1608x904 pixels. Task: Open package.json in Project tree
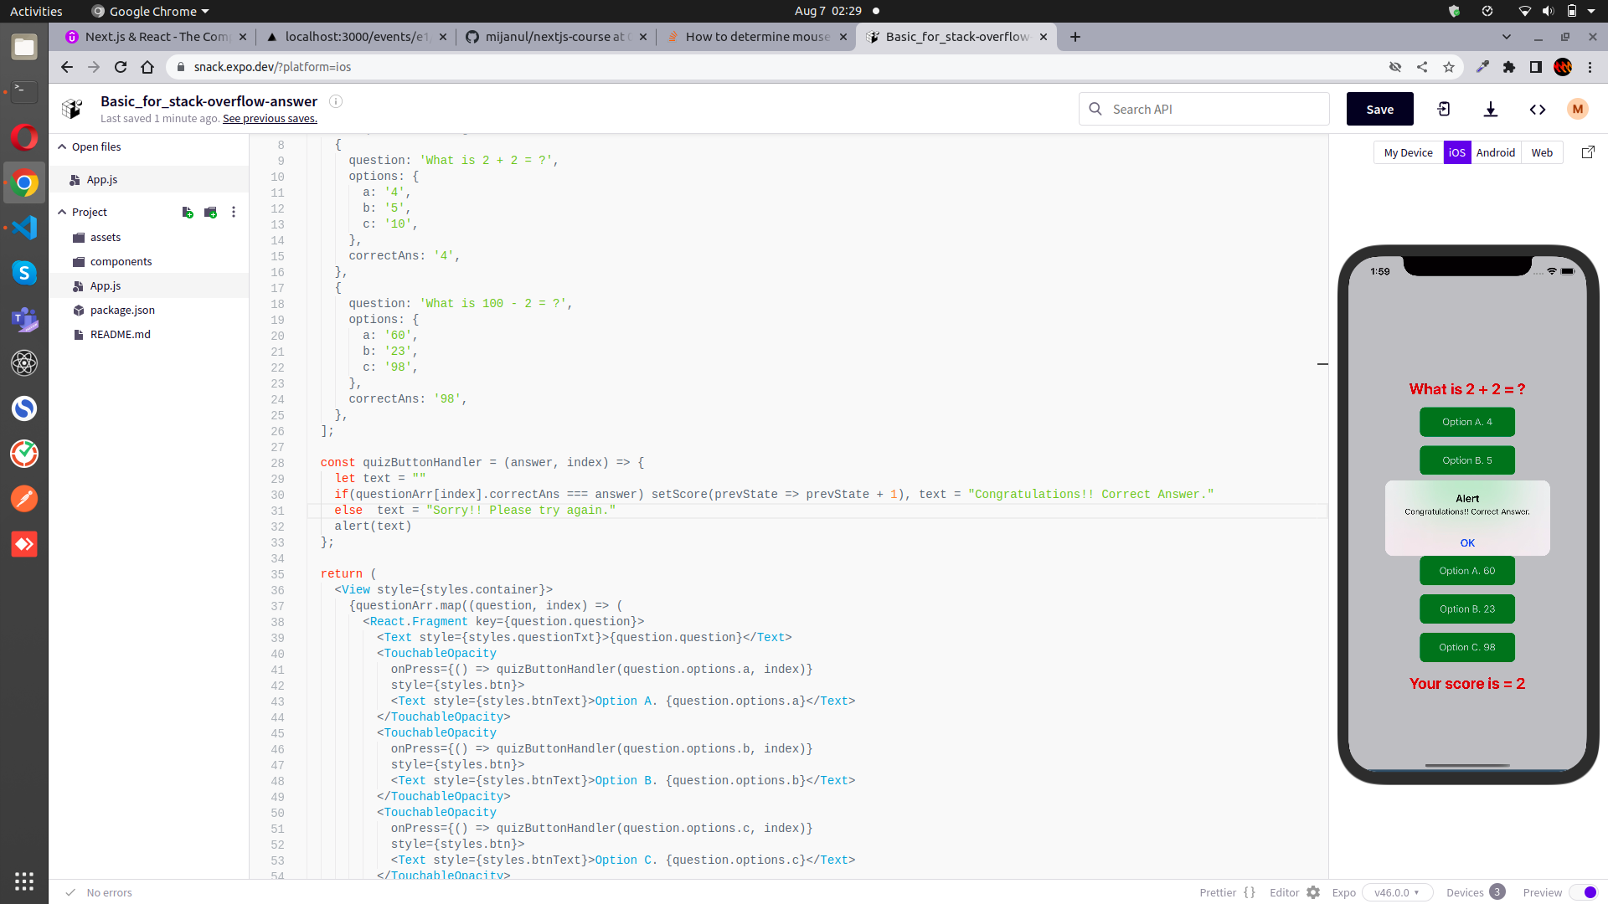(x=122, y=311)
